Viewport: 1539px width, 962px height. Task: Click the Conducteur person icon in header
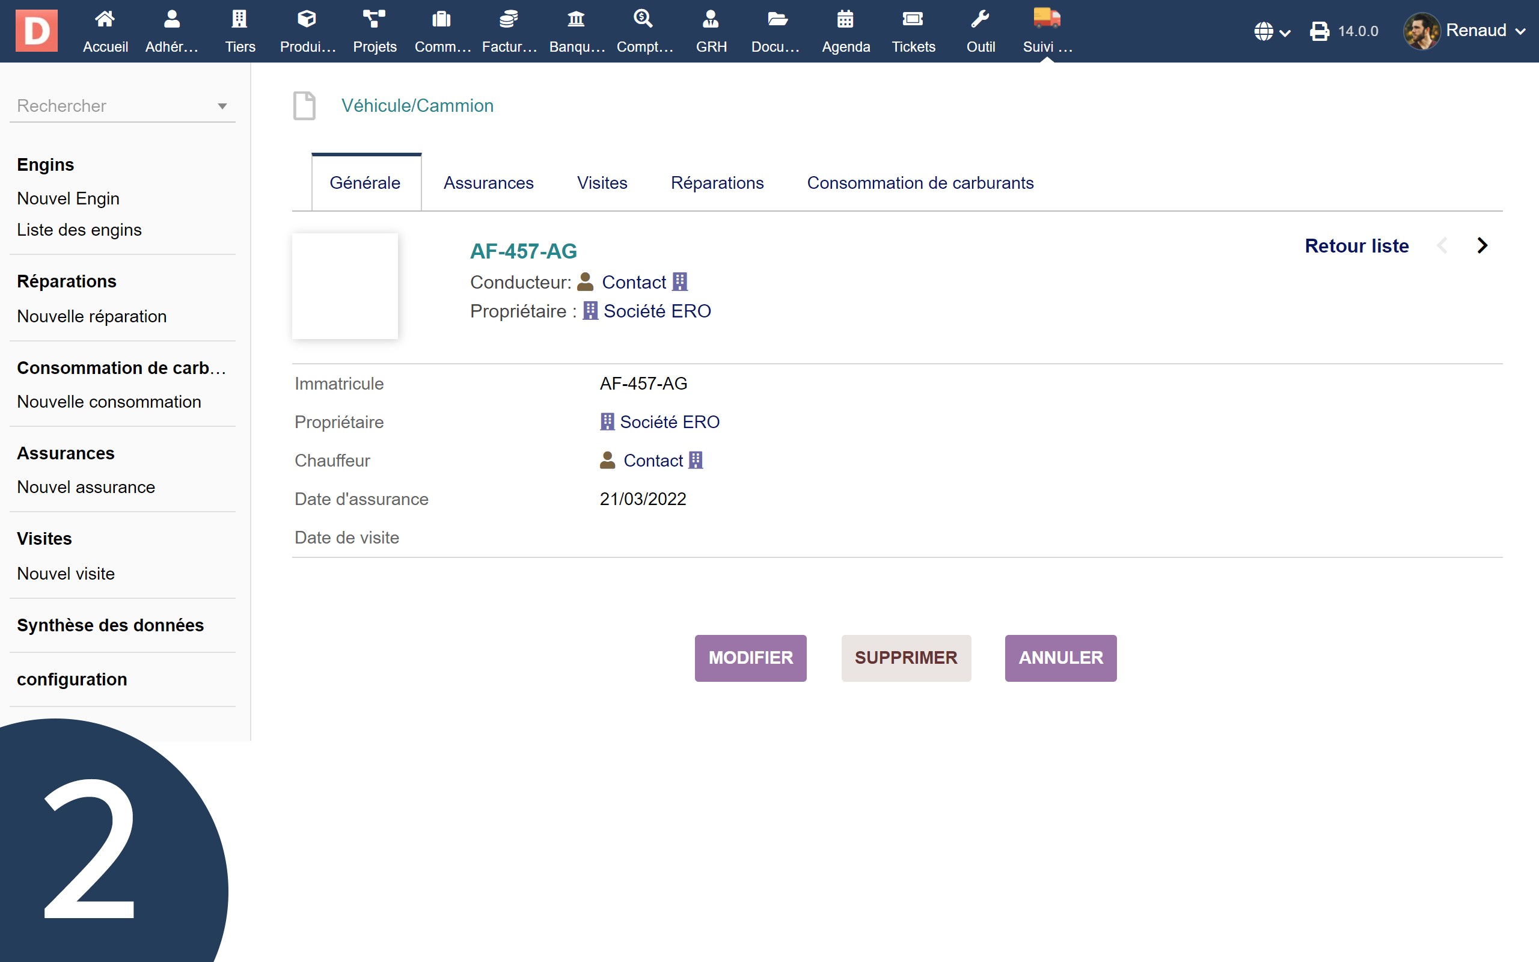585,282
